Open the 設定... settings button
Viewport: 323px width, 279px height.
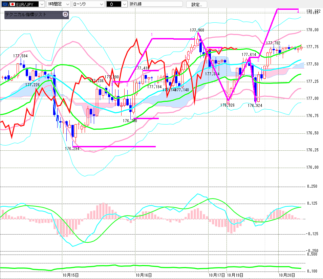point(196,4)
